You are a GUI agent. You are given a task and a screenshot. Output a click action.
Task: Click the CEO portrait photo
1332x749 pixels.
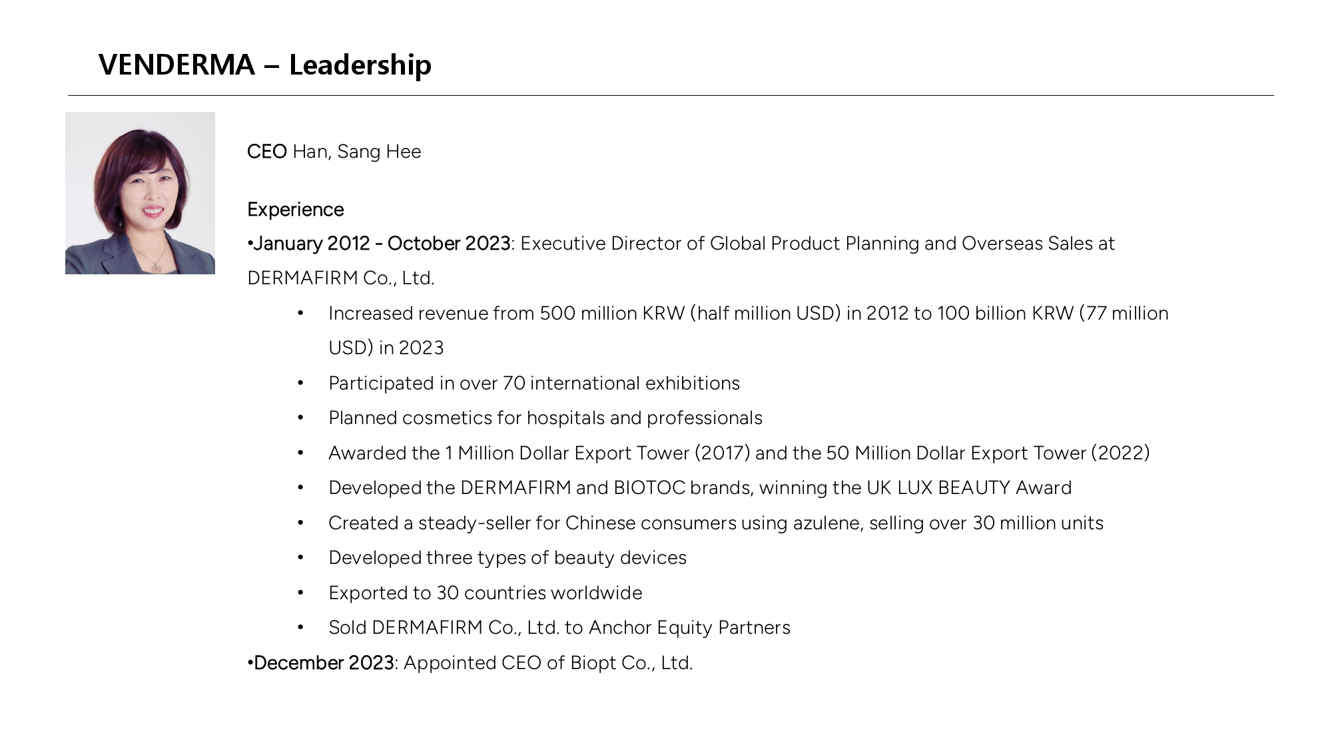(x=140, y=193)
